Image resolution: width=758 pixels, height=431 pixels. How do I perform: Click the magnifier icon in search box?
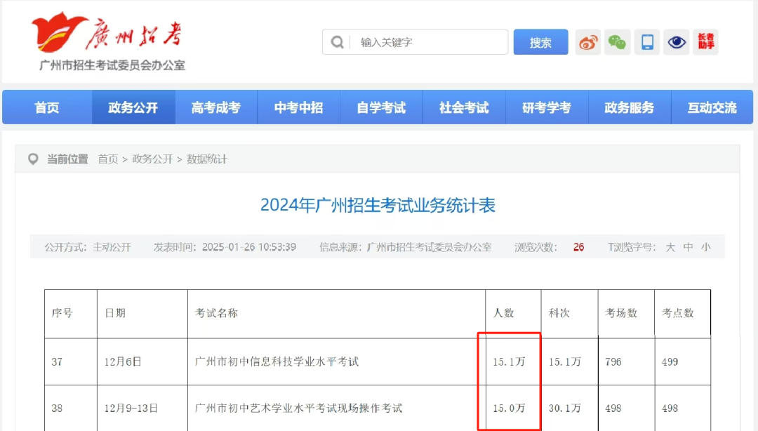pyautogui.click(x=337, y=43)
